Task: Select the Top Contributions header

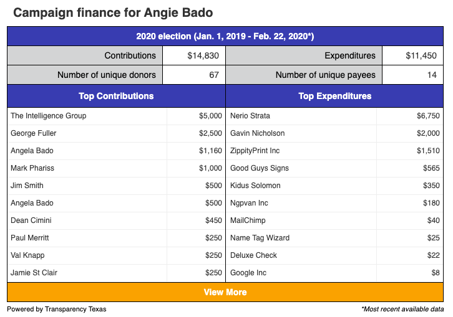Action: pyautogui.click(x=116, y=96)
